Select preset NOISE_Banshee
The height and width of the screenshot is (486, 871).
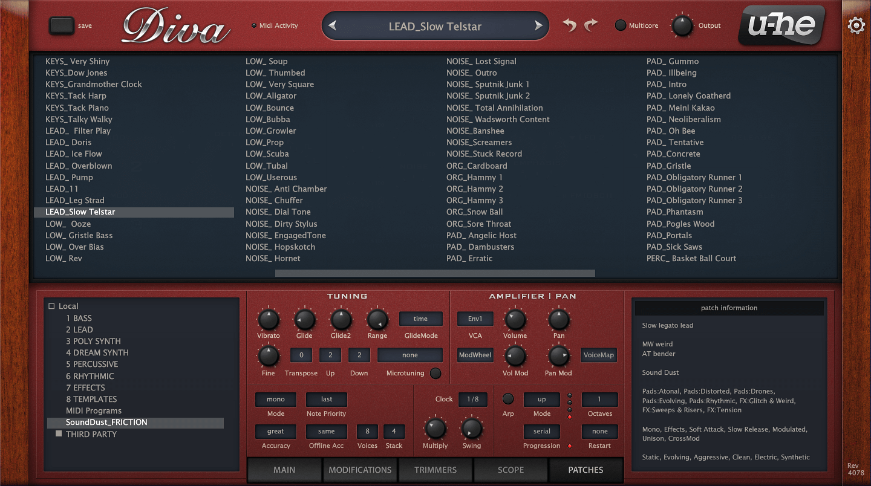coord(475,131)
